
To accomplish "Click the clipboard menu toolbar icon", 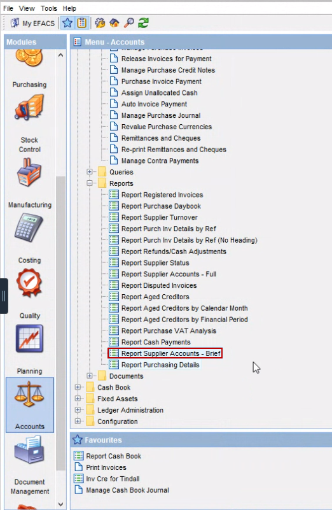I will point(81,23).
